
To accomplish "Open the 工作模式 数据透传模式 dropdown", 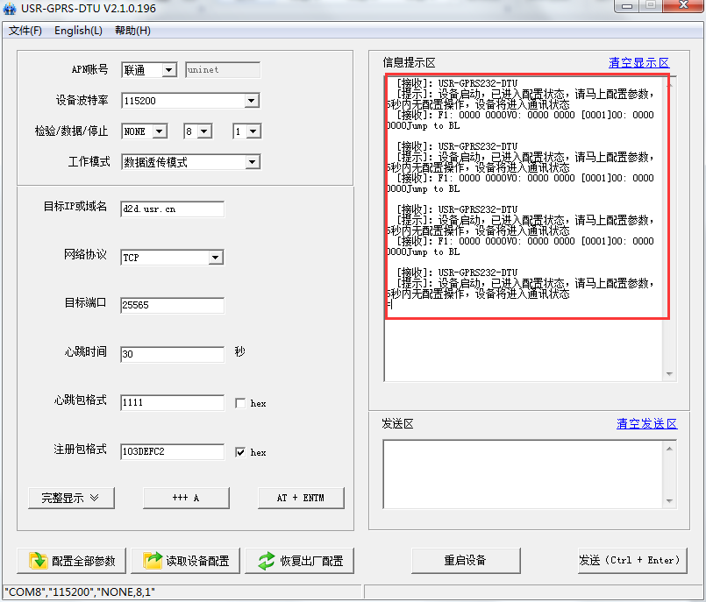I will click(x=252, y=161).
